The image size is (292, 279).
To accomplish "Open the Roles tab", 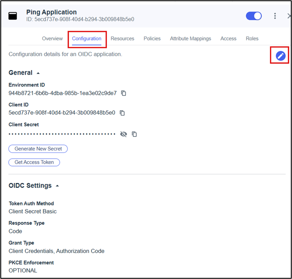I will 252,38.
